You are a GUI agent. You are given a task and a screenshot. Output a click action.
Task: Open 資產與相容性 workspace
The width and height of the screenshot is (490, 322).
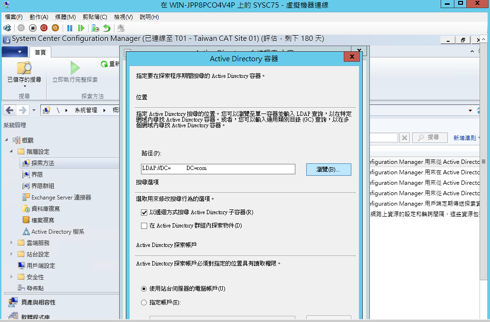38,303
